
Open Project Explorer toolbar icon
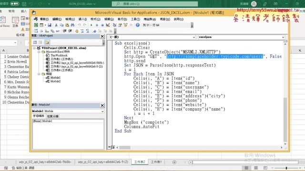[x=114, y=25]
